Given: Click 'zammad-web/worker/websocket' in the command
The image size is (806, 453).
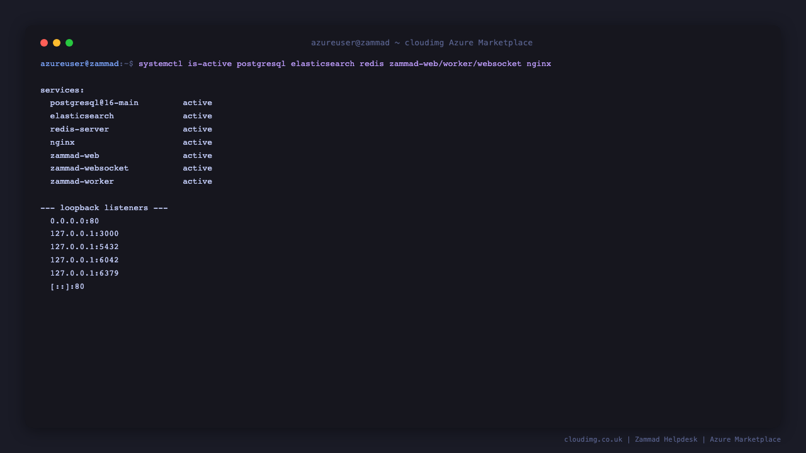Looking at the screenshot, I should (x=455, y=64).
